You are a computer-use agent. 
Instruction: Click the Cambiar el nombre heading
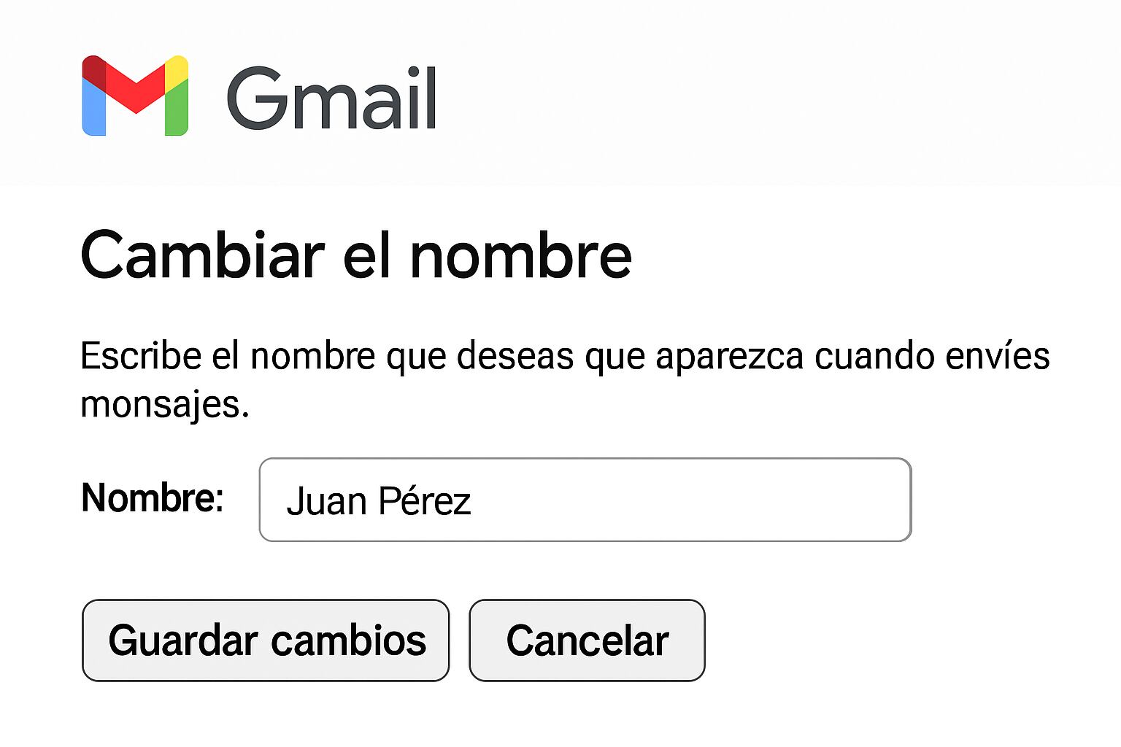[358, 254]
